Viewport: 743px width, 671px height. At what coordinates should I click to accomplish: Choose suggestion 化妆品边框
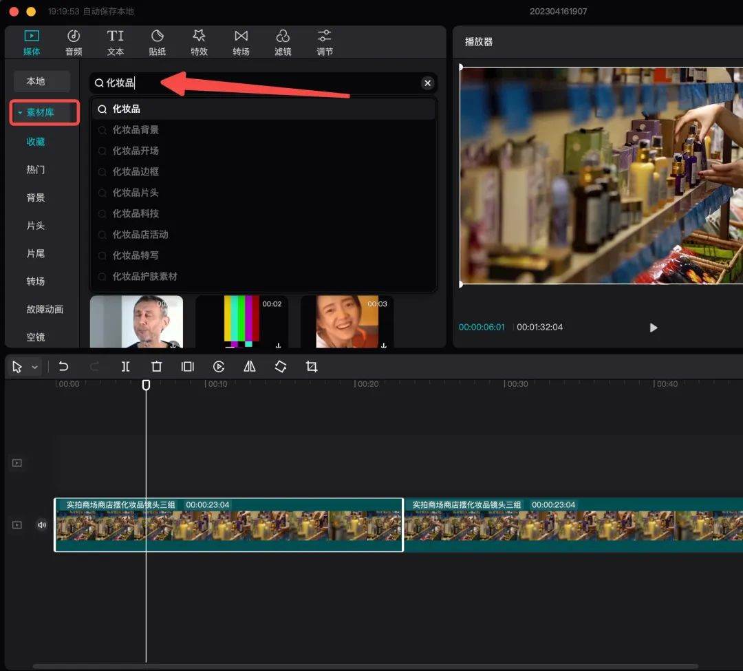[263, 171]
